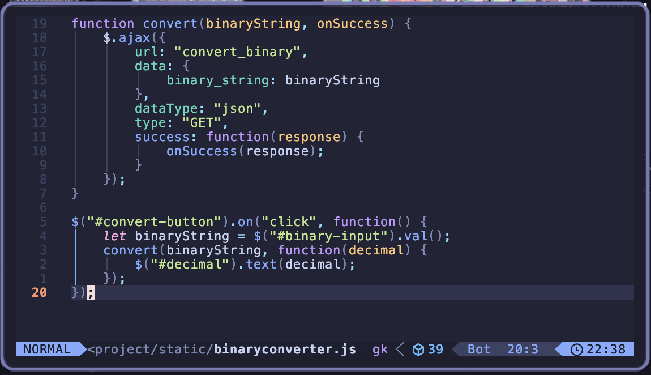Click the cube icon in the statusline

418,350
